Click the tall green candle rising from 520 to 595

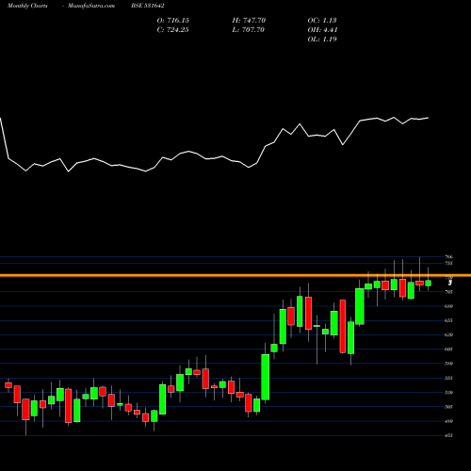266,377
